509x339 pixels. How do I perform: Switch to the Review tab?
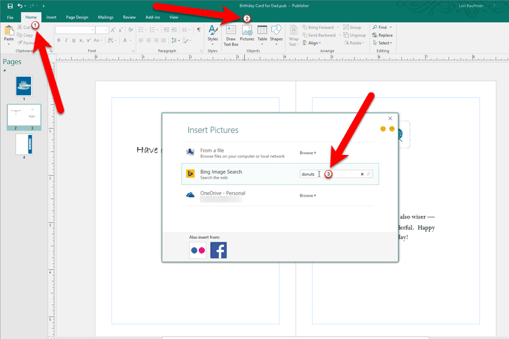click(x=129, y=17)
